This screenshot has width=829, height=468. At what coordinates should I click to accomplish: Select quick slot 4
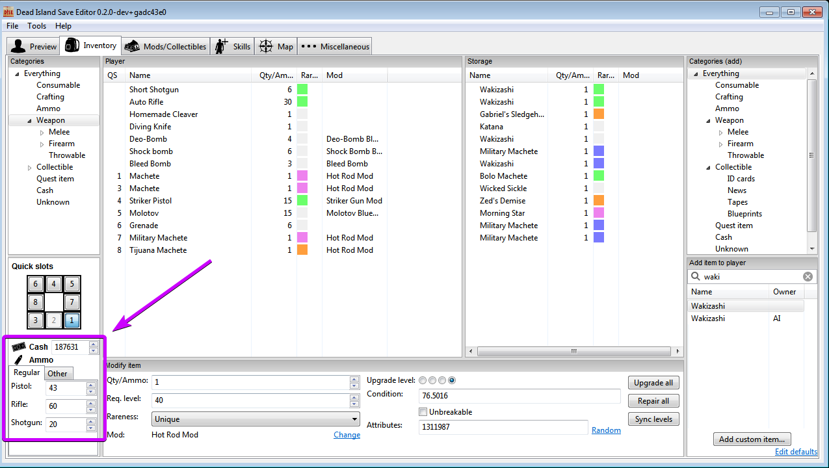tap(54, 284)
